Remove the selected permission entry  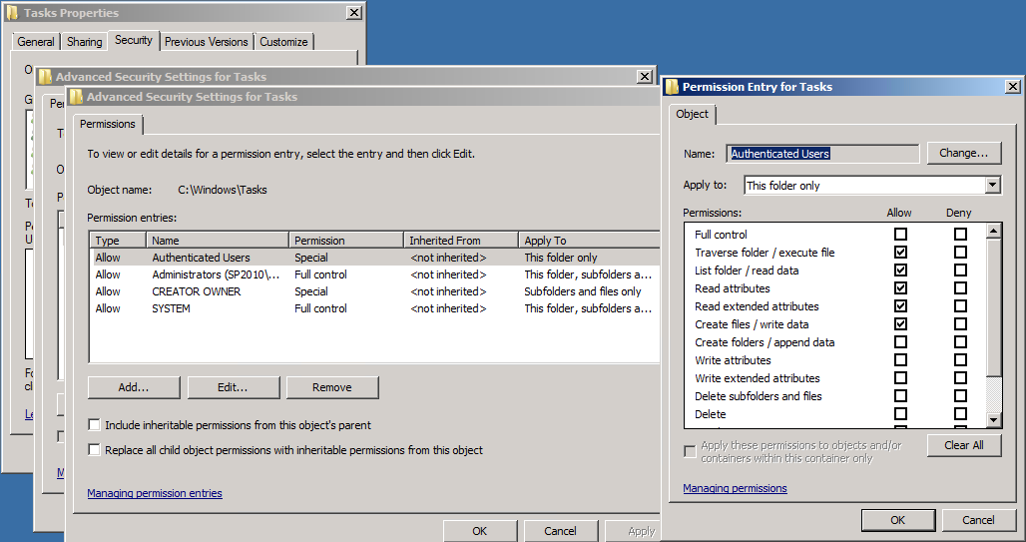click(x=331, y=387)
